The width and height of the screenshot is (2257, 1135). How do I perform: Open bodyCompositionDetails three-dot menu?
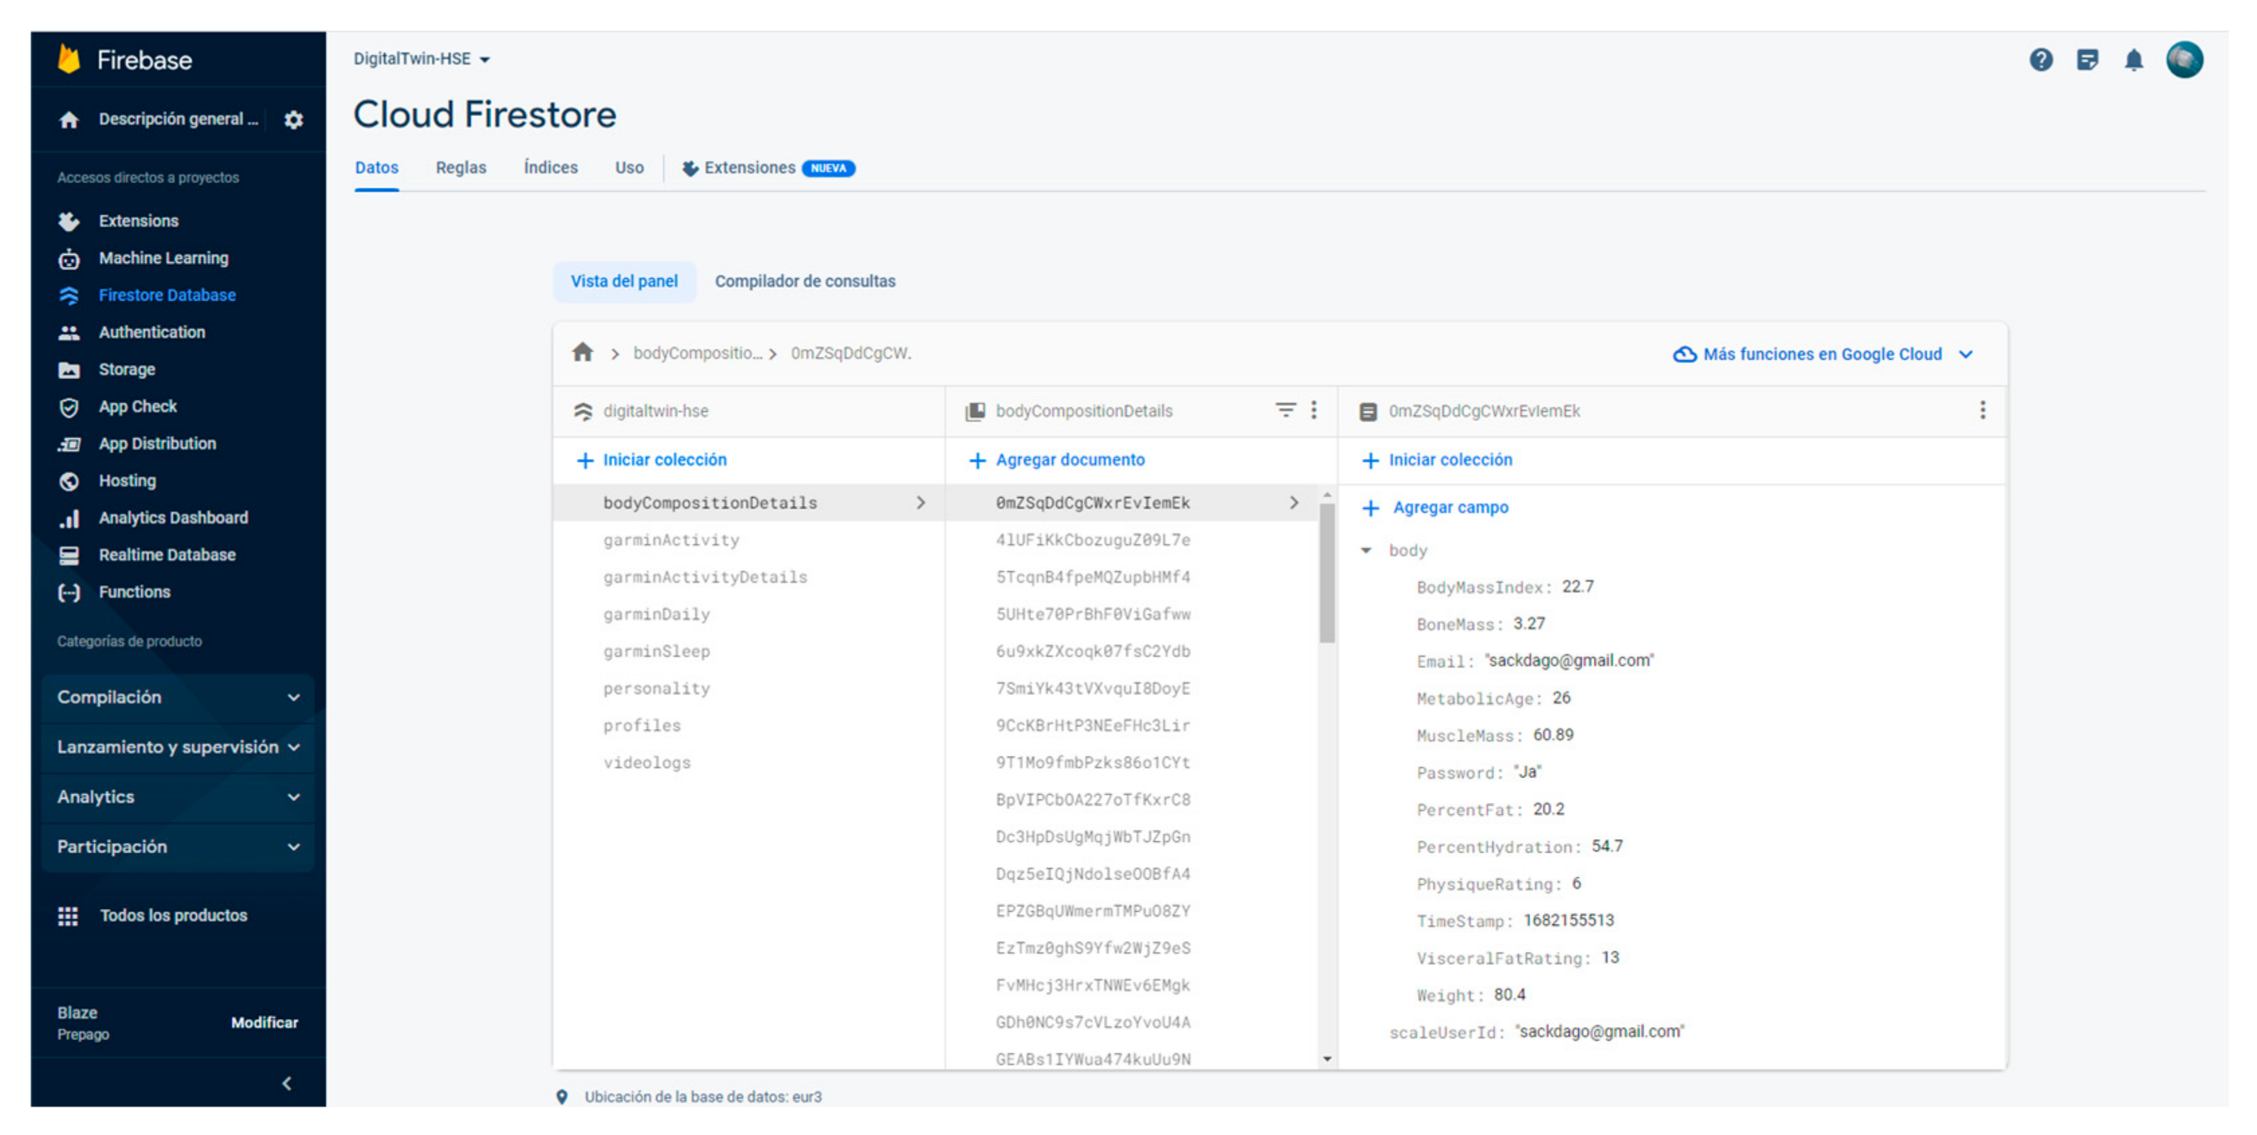coord(1314,410)
